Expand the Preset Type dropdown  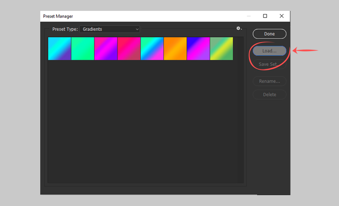coord(110,29)
